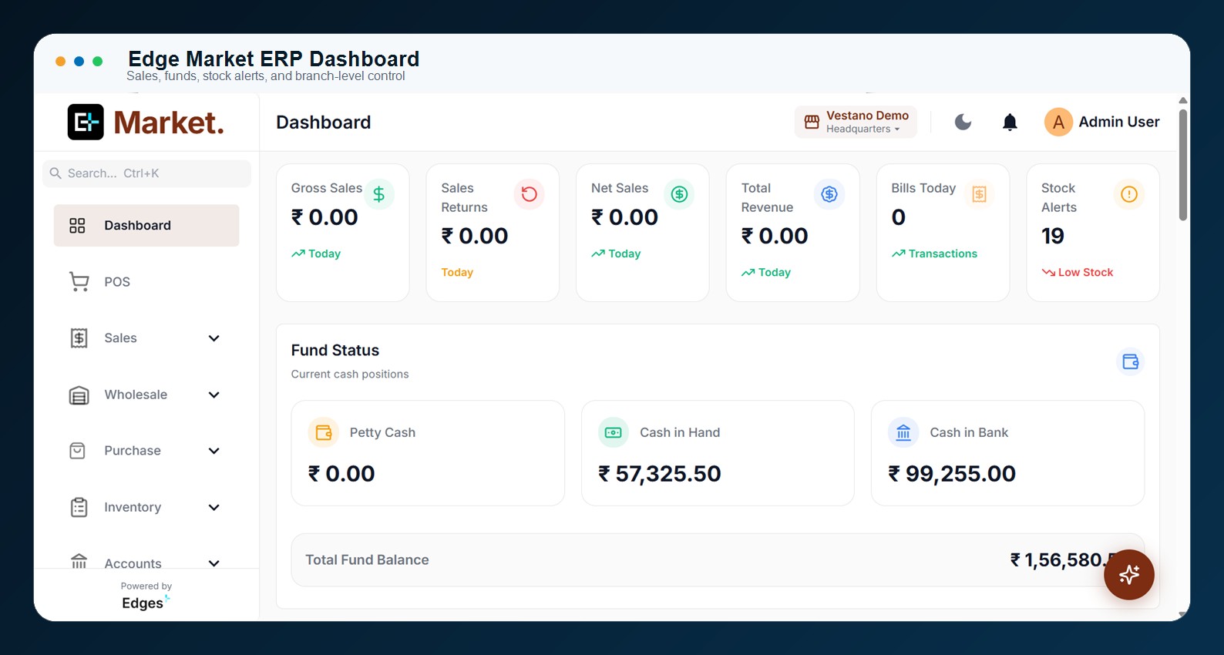Expand the Accounts menu chevron
Image resolution: width=1224 pixels, height=655 pixels.
214,563
